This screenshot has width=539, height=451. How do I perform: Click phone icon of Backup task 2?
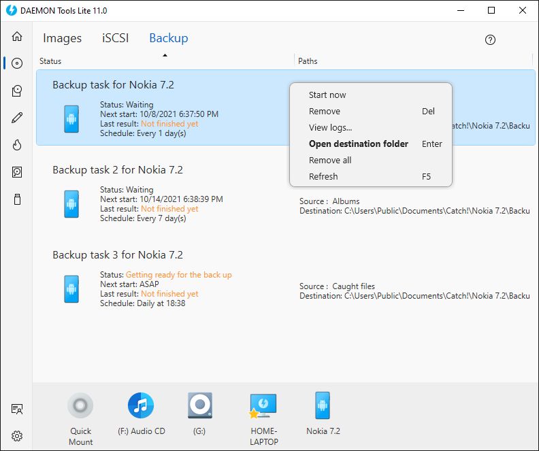71,204
